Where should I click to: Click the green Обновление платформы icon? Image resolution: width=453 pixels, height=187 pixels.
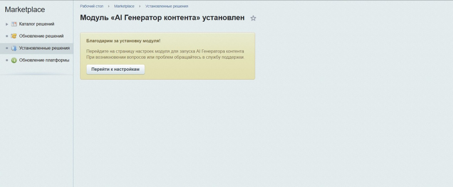14,60
